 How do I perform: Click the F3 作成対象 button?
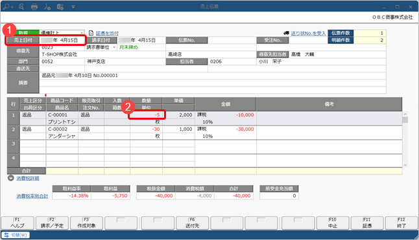tap(86, 223)
